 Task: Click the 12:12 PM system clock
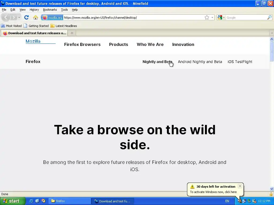[264, 201]
